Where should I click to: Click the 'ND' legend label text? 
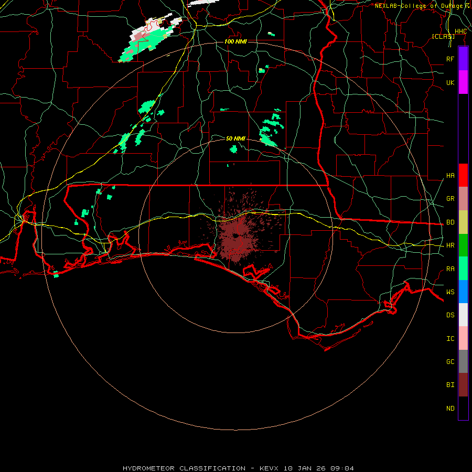[450, 409]
